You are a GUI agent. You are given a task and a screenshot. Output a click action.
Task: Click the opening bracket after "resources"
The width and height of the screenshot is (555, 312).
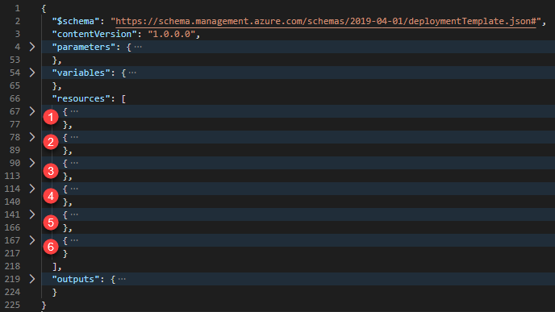123,98
